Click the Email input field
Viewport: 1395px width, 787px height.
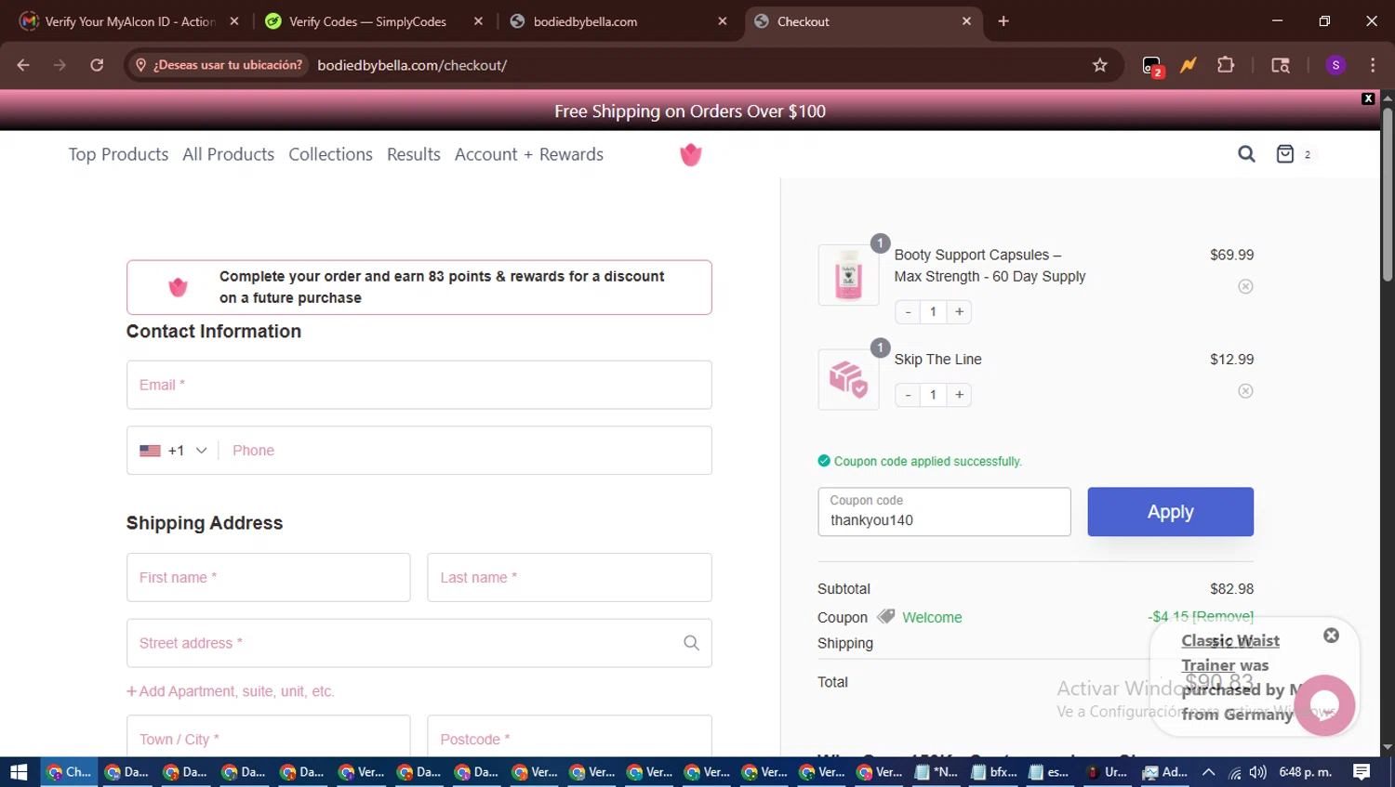click(x=419, y=385)
